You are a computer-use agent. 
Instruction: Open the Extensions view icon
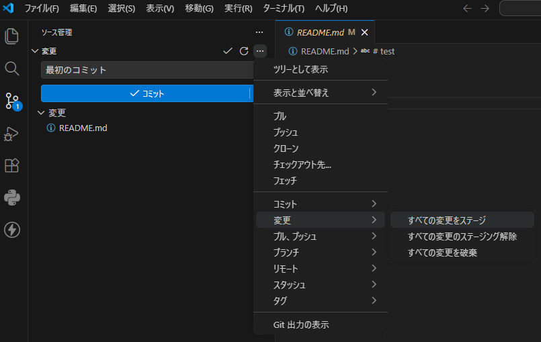coord(12,165)
